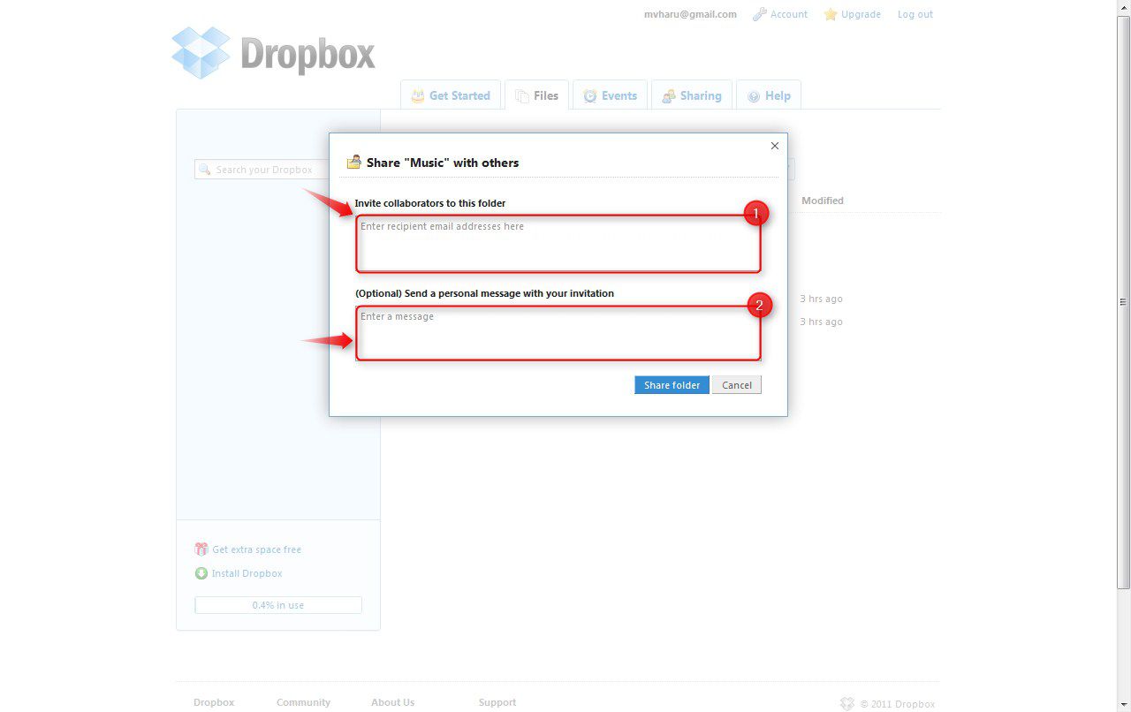1131x712 pixels.
Task: Open the Get Started tab
Action: [x=451, y=95]
